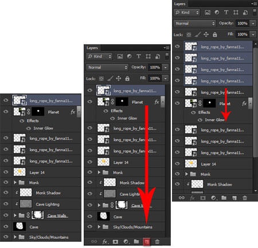The height and width of the screenshot is (248, 258).
Task: Filter by pixel layers in right panel
Action: point(208,13)
